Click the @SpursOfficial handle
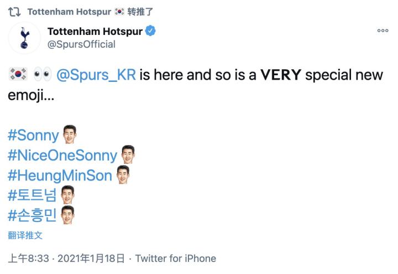The height and width of the screenshot is (274, 398). [x=82, y=44]
